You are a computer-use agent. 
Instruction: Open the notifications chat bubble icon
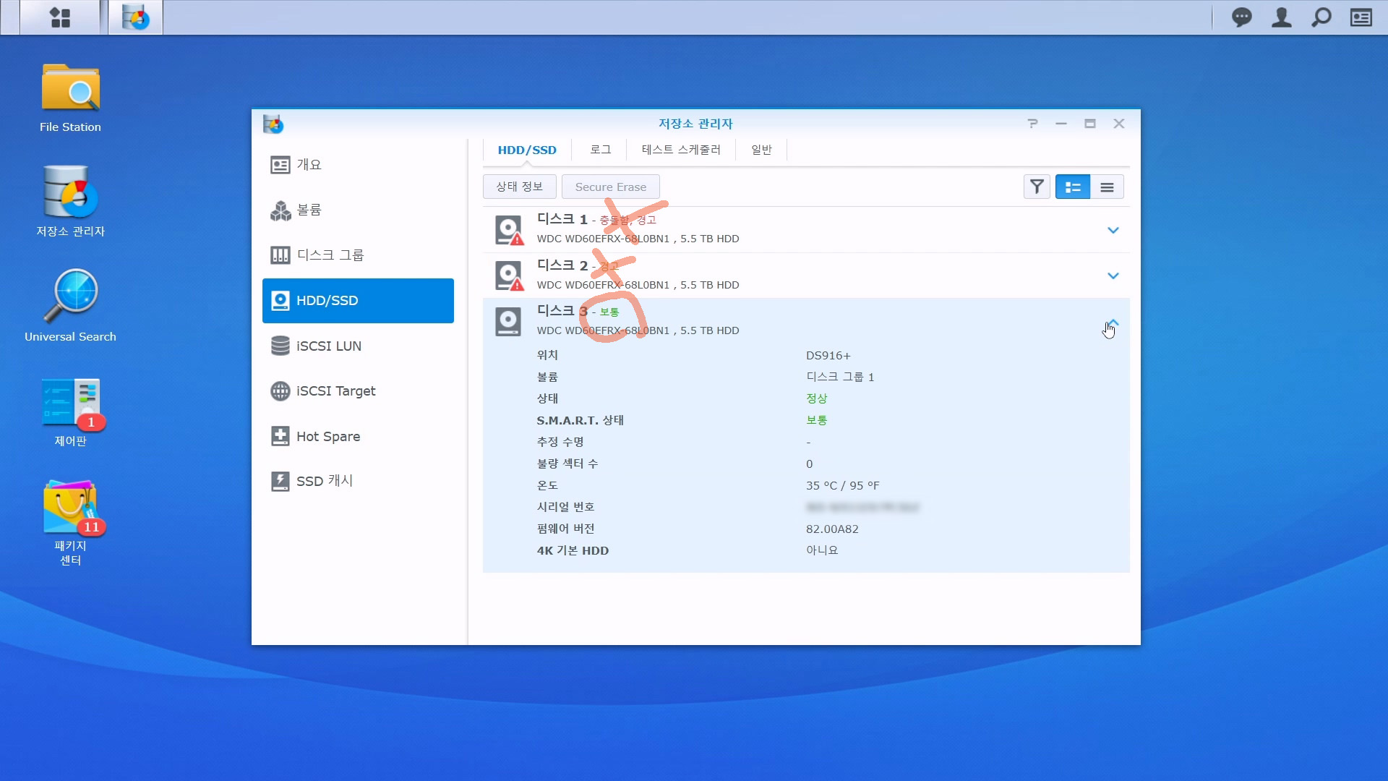pyautogui.click(x=1241, y=17)
